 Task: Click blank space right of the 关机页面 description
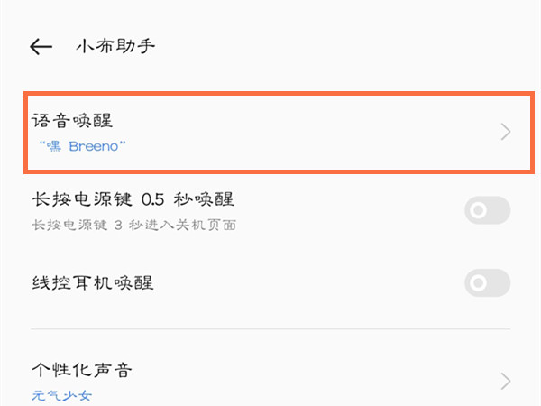coord(361,225)
